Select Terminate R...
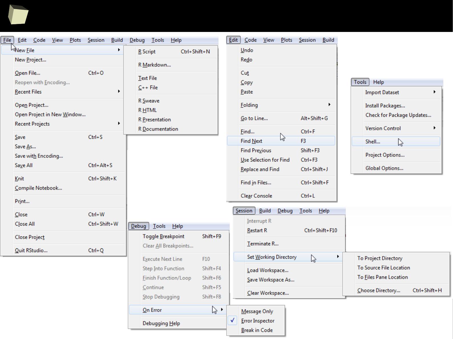This screenshot has width=453, height=339. [x=263, y=244]
